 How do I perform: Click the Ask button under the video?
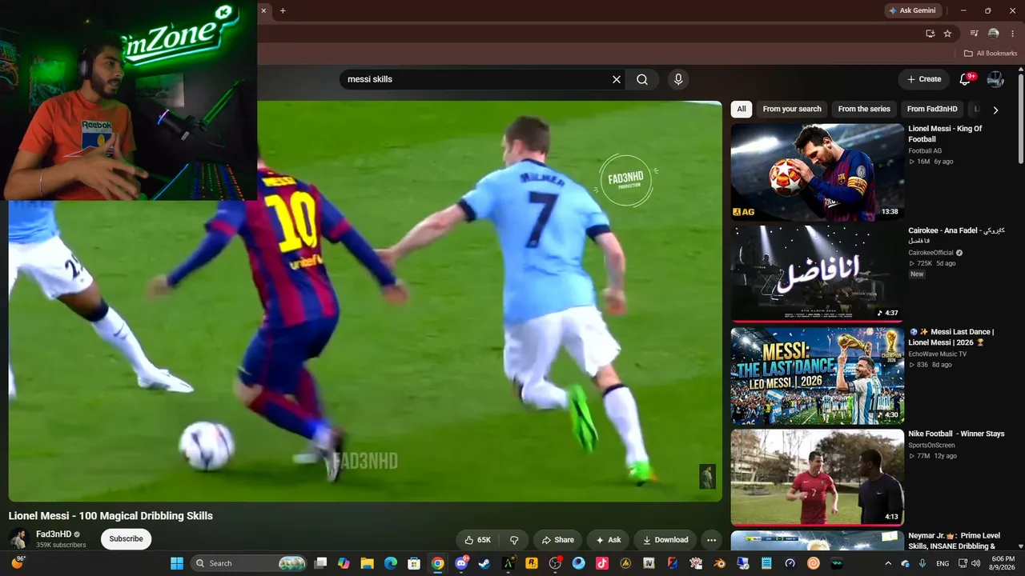point(609,540)
